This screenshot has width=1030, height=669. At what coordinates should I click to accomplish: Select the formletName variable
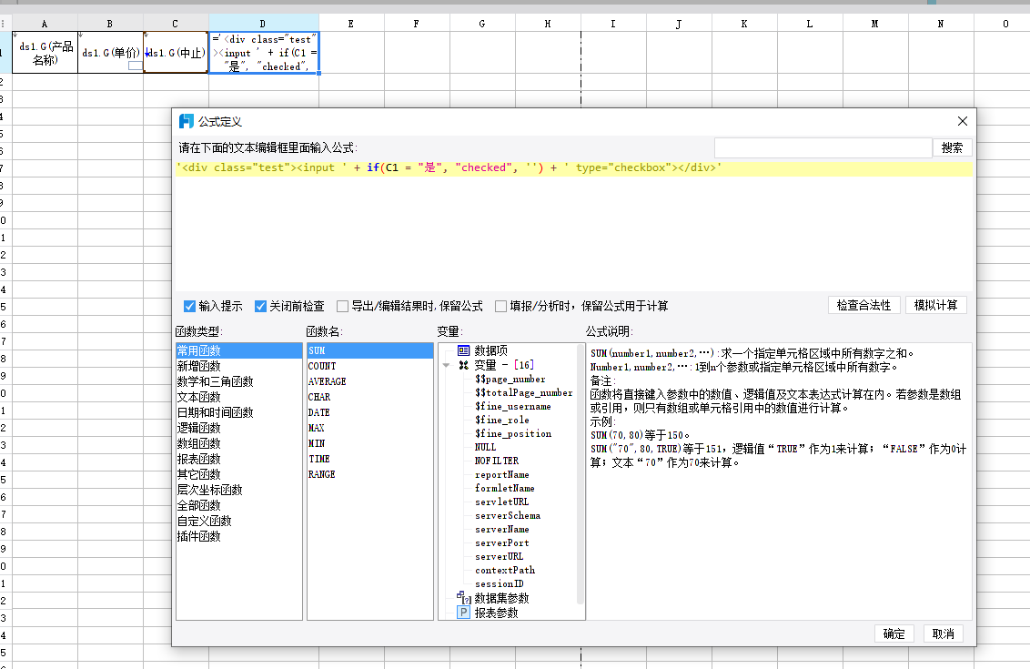(x=505, y=488)
